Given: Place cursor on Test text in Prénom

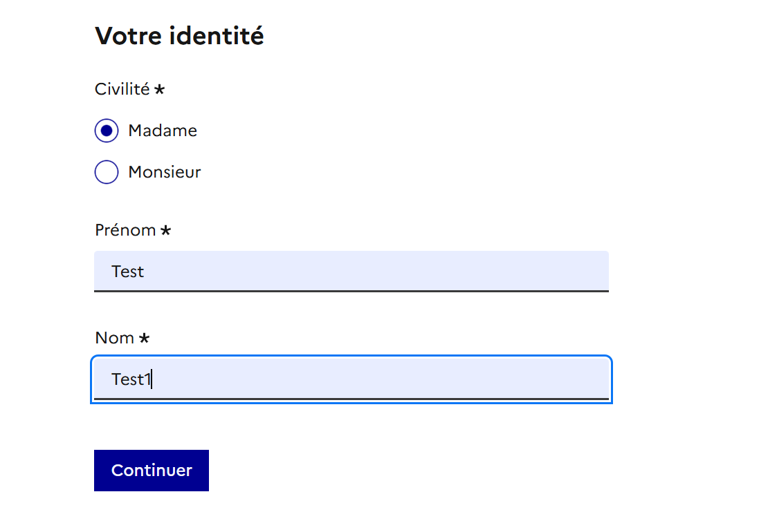Looking at the screenshot, I should click(x=128, y=272).
